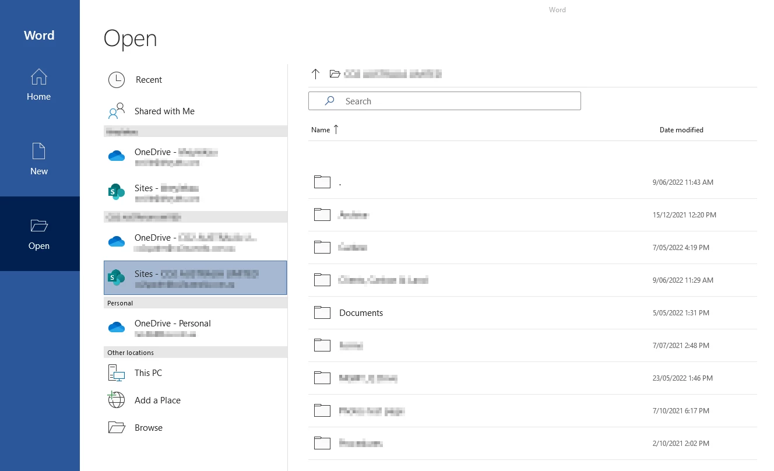The height and width of the screenshot is (471, 774).
Task: Click the Recent clock icon
Action: [117, 80]
